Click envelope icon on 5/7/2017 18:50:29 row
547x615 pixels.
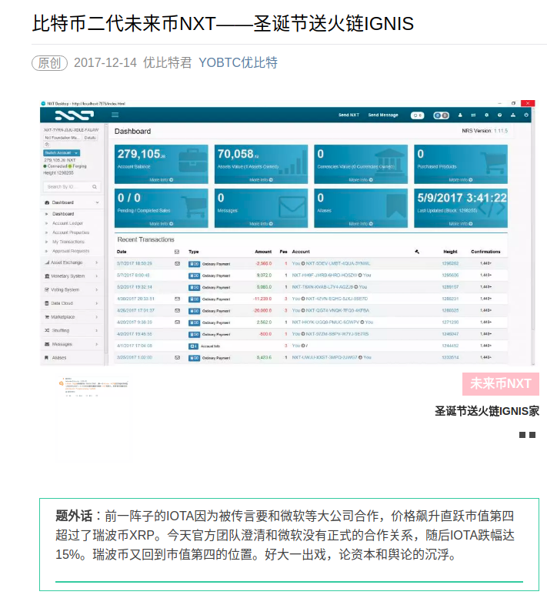click(x=177, y=263)
